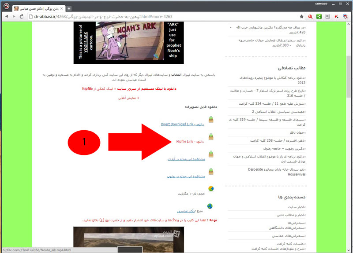Click the download icon beside Hipfile Link

click(211, 137)
